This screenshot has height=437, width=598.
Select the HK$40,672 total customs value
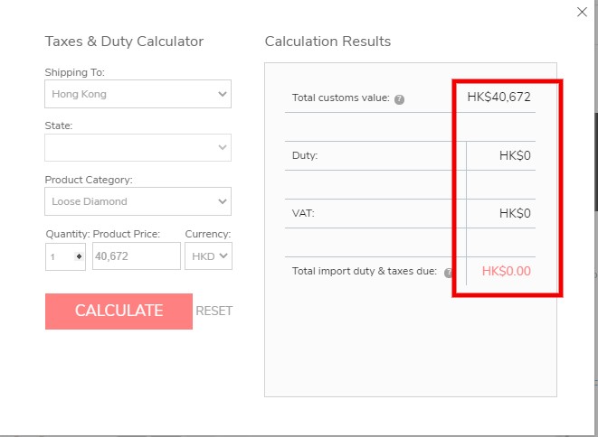[498, 98]
